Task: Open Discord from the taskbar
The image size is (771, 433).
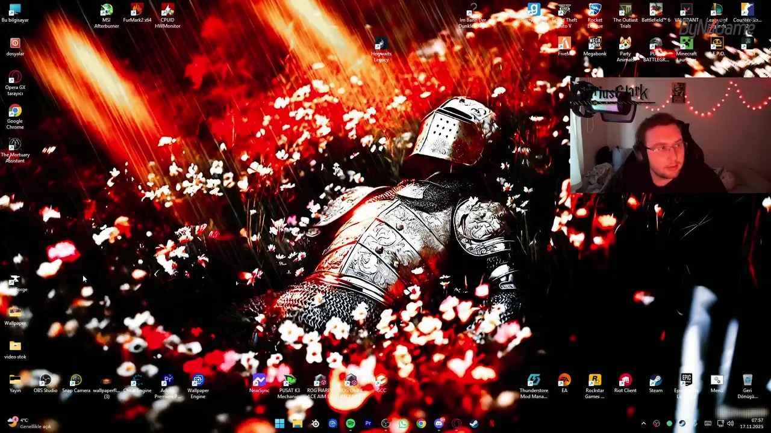Action: (x=439, y=423)
